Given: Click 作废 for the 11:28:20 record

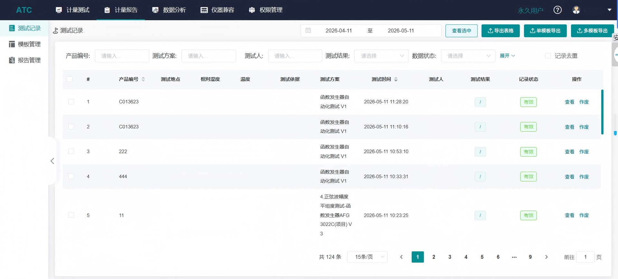Looking at the screenshot, I should 584,102.
